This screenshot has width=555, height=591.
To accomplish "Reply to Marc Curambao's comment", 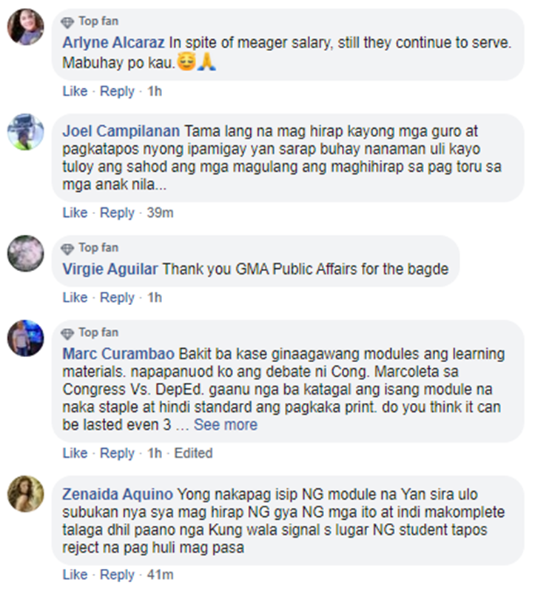I will (117, 453).
